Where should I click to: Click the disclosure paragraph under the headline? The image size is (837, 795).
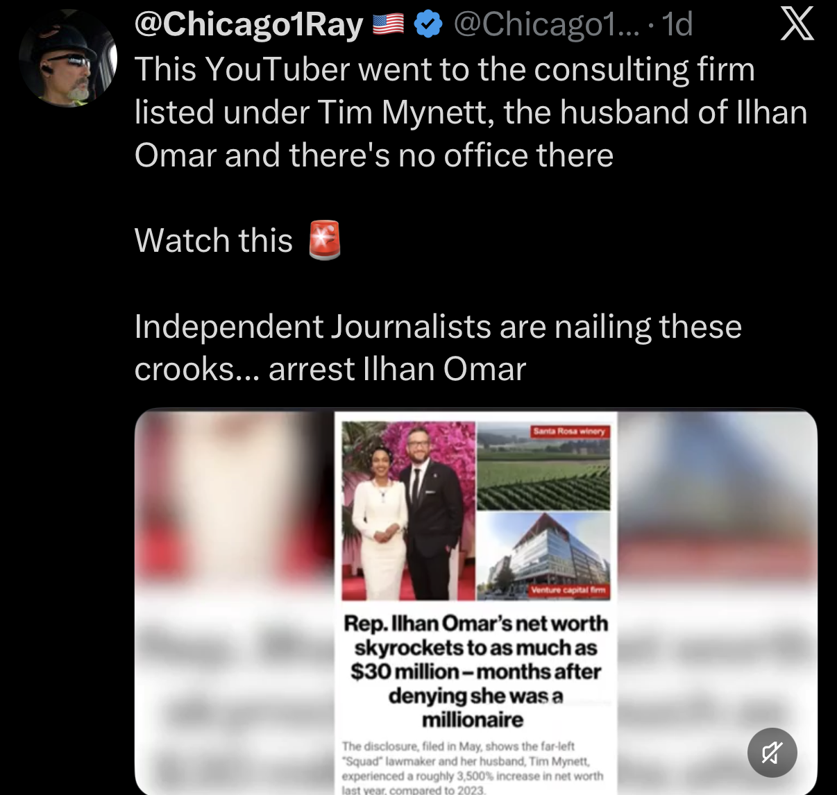(x=473, y=767)
